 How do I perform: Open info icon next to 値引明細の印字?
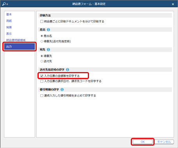62,90
